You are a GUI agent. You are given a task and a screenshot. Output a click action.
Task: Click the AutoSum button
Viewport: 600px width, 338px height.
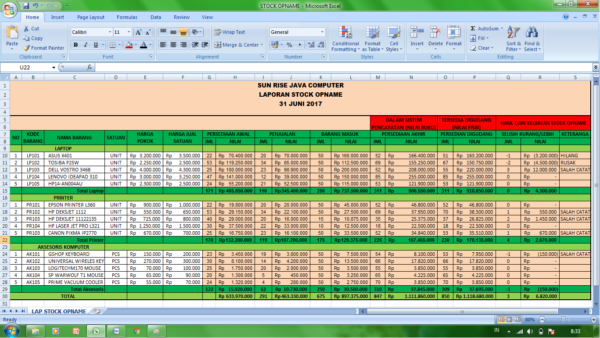point(485,29)
